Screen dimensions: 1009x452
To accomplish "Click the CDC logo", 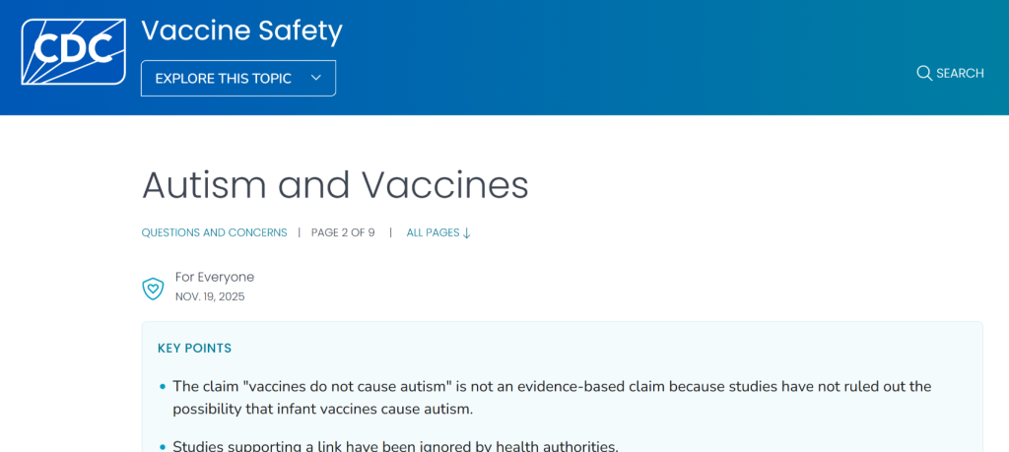I will tap(73, 51).
